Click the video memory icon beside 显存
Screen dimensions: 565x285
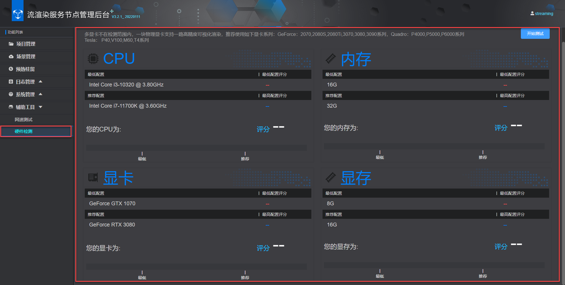[x=331, y=177]
